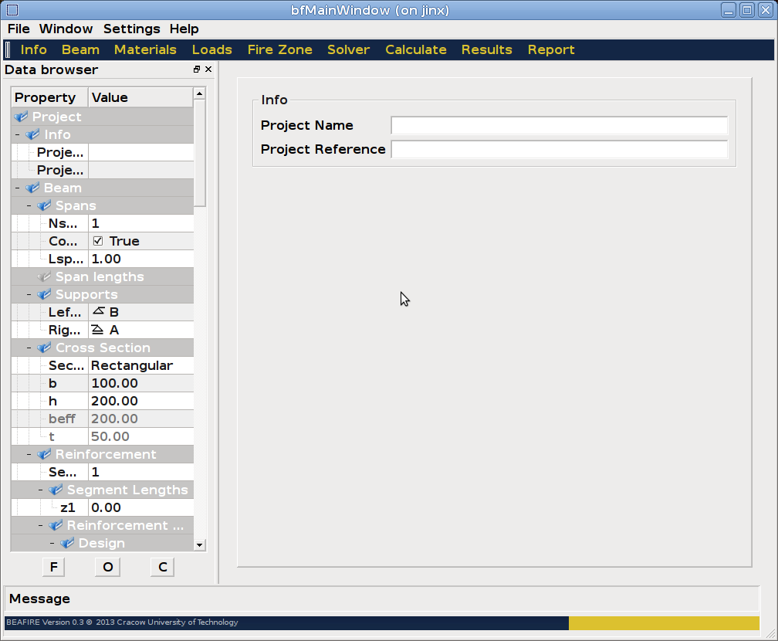Click the checkmark icon beside Project node
This screenshot has width=778, height=641.
tap(21, 117)
